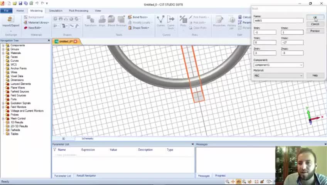The image size is (327, 185).
Task: Click Help in the Brick dialog
Action: (x=315, y=76)
